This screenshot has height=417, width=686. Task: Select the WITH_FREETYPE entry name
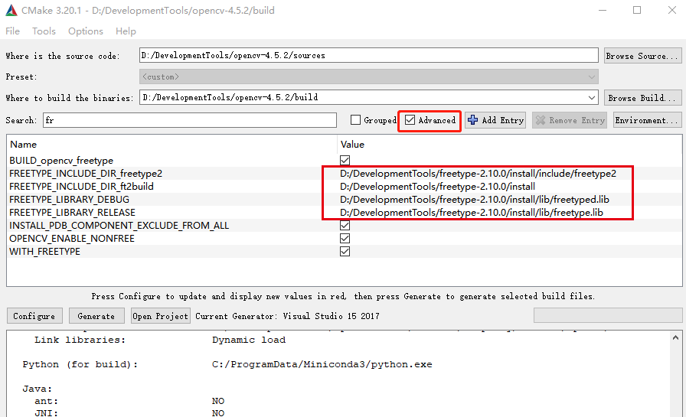(x=44, y=252)
